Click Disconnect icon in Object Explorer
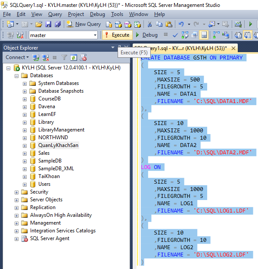 (45, 58)
